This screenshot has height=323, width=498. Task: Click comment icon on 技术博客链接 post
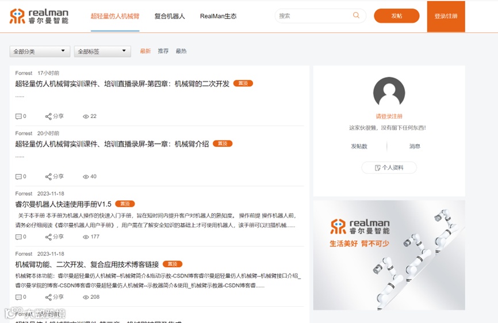18,297
